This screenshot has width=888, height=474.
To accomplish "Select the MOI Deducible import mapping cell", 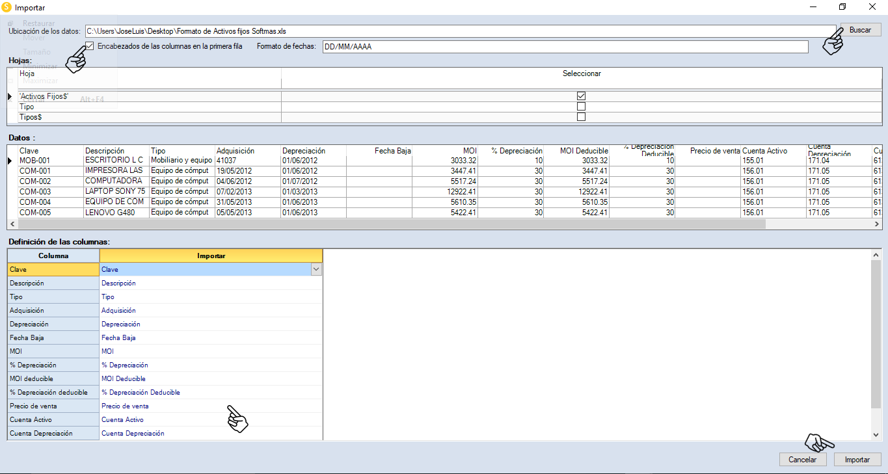I will tap(211, 378).
